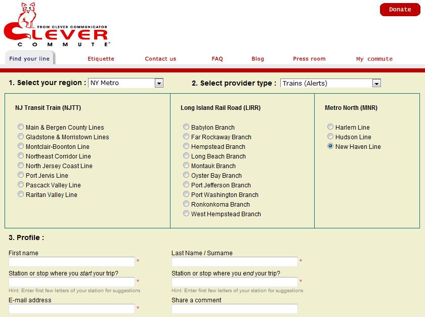Select the Main & Bergen County Lines radio
Image resolution: width=425 pixels, height=317 pixels.
(21, 127)
